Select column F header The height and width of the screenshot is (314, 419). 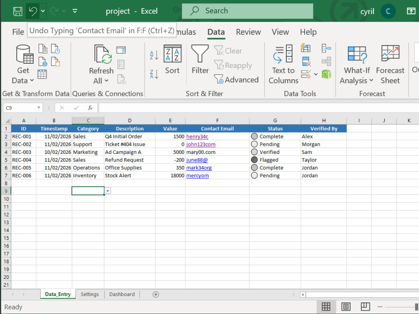coord(217,121)
